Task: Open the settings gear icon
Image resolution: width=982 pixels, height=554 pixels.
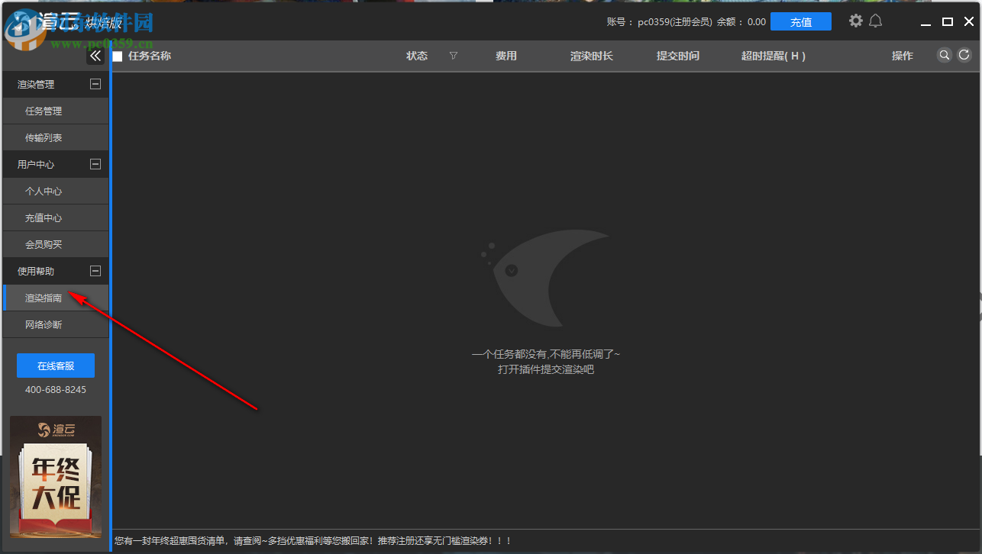Action: coord(855,21)
